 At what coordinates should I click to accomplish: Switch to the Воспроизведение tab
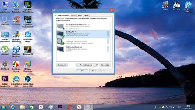[62, 15]
